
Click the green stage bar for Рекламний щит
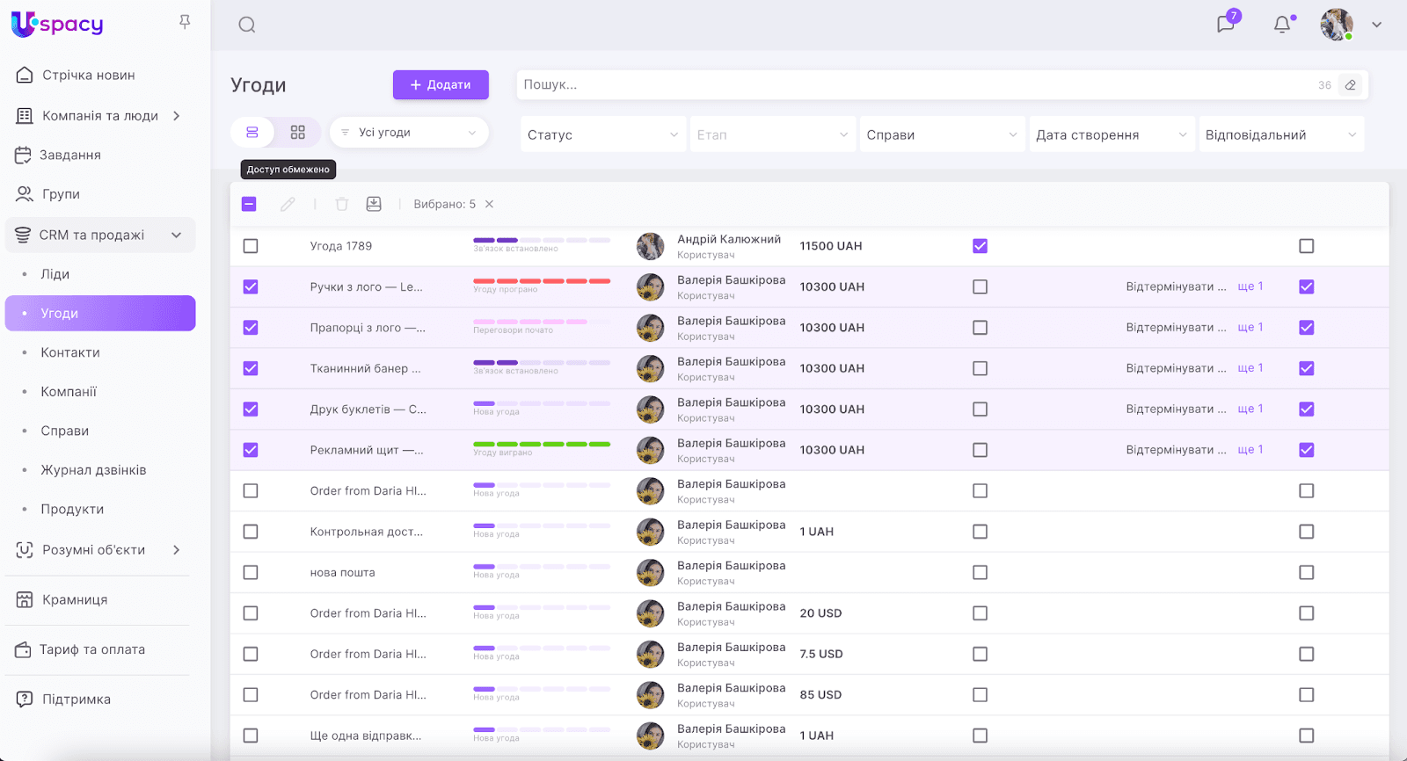(542, 444)
